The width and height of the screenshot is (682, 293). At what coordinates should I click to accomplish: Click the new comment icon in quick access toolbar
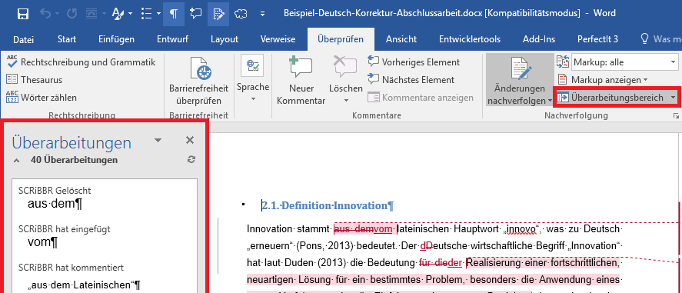point(196,14)
